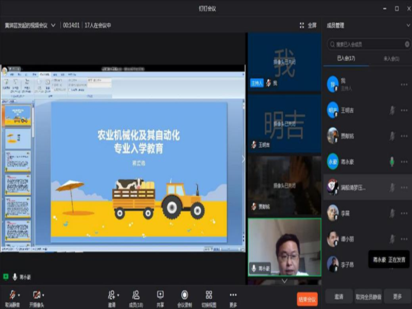Open the 更多 three-dot menu in bottom toolbar

[x=233, y=295]
